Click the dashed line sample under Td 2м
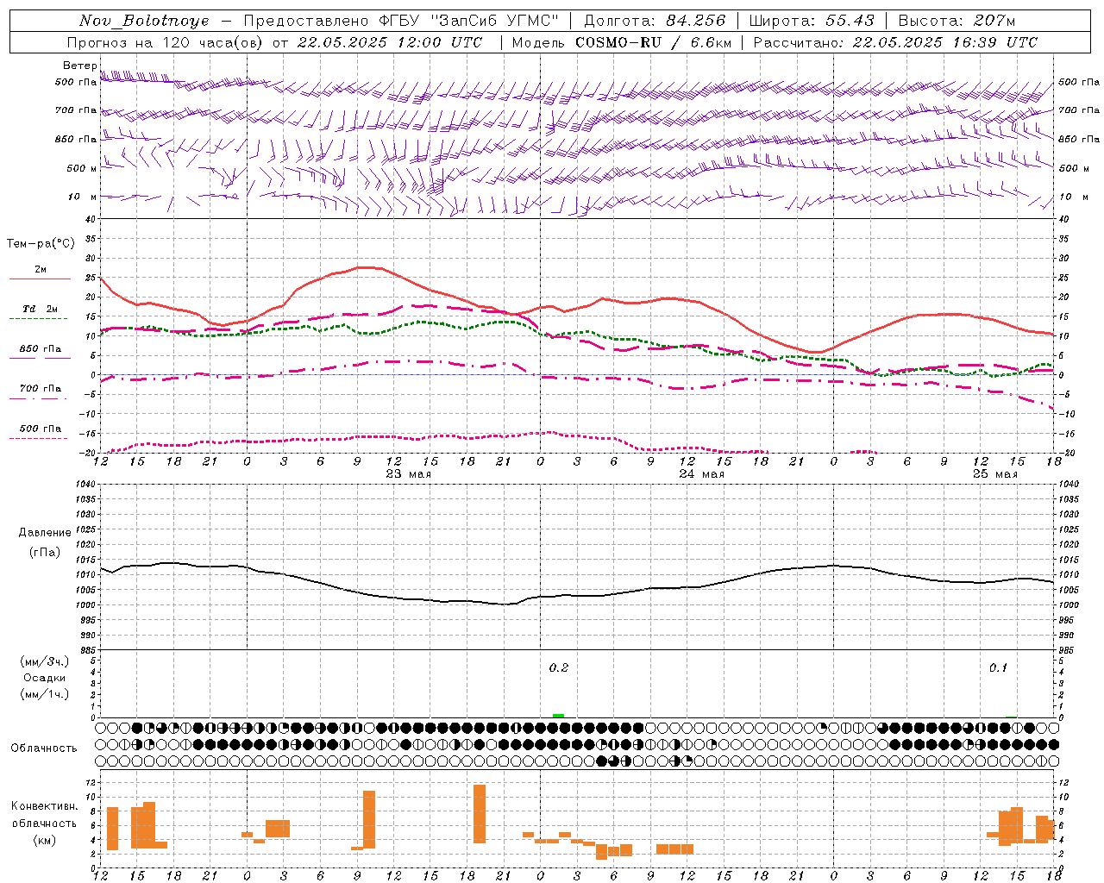The width and height of the screenshot is (1104, 883). click(38, 319)
